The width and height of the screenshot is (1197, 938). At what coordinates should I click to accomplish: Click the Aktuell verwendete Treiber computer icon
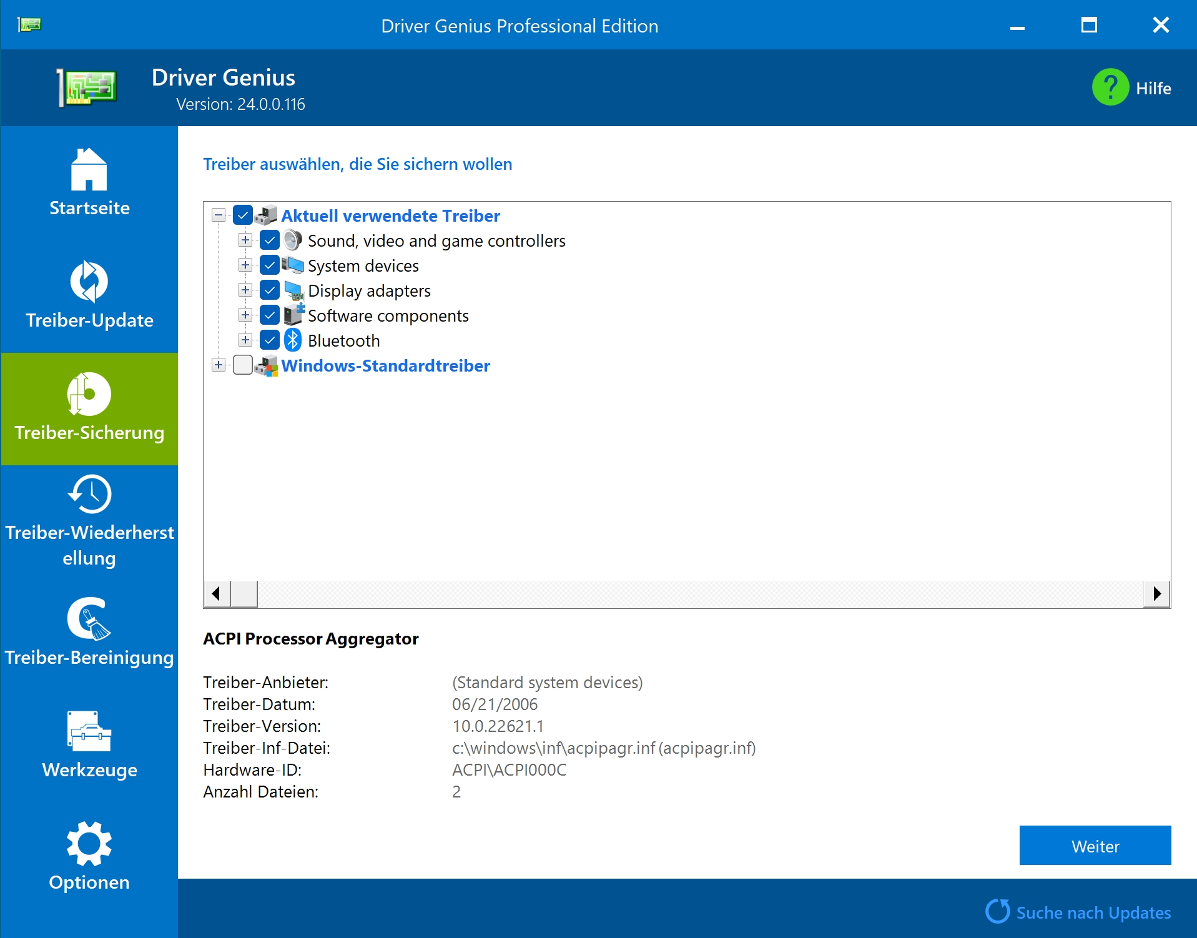point(267,215)
